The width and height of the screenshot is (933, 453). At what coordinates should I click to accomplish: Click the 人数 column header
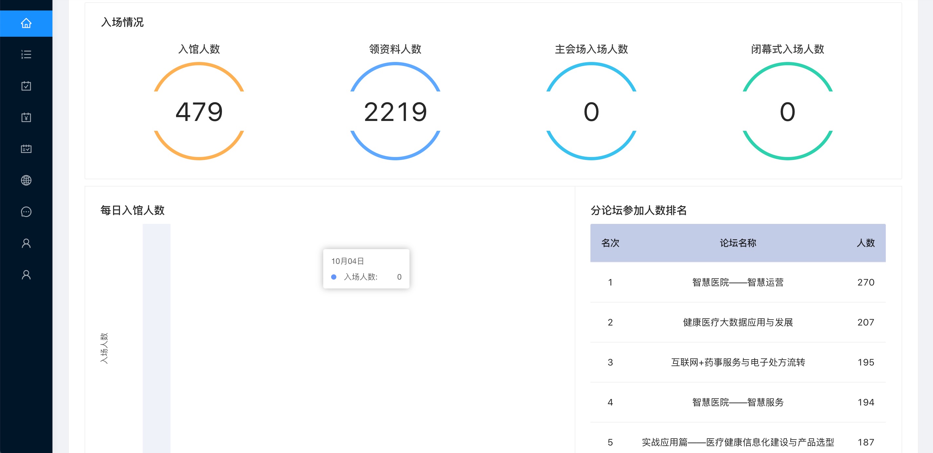coord(866,243)
